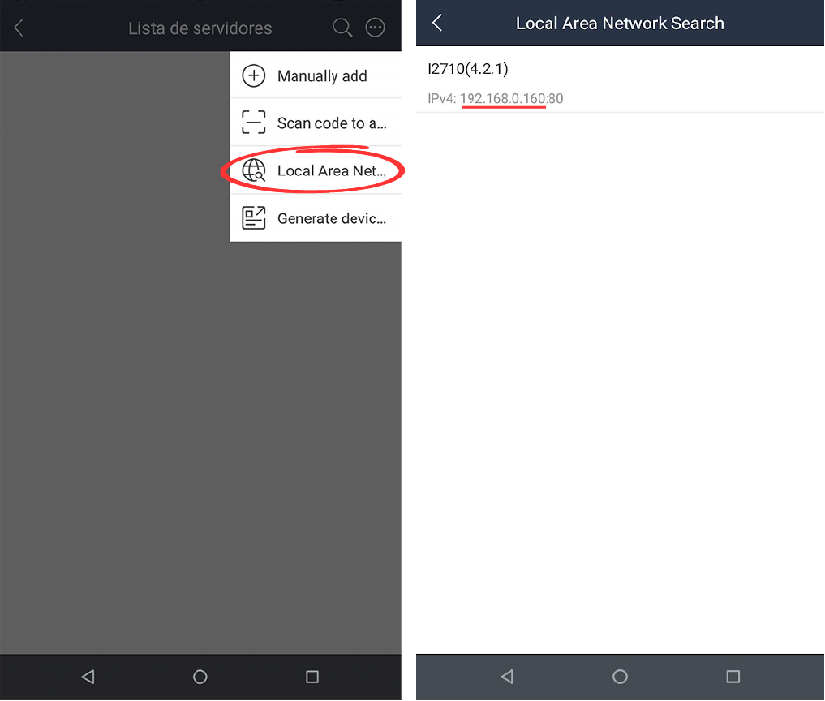The height and width of the screenshot is (701, 825).
Task: Select Scan code to add option
Action: [x=316, y=122]
